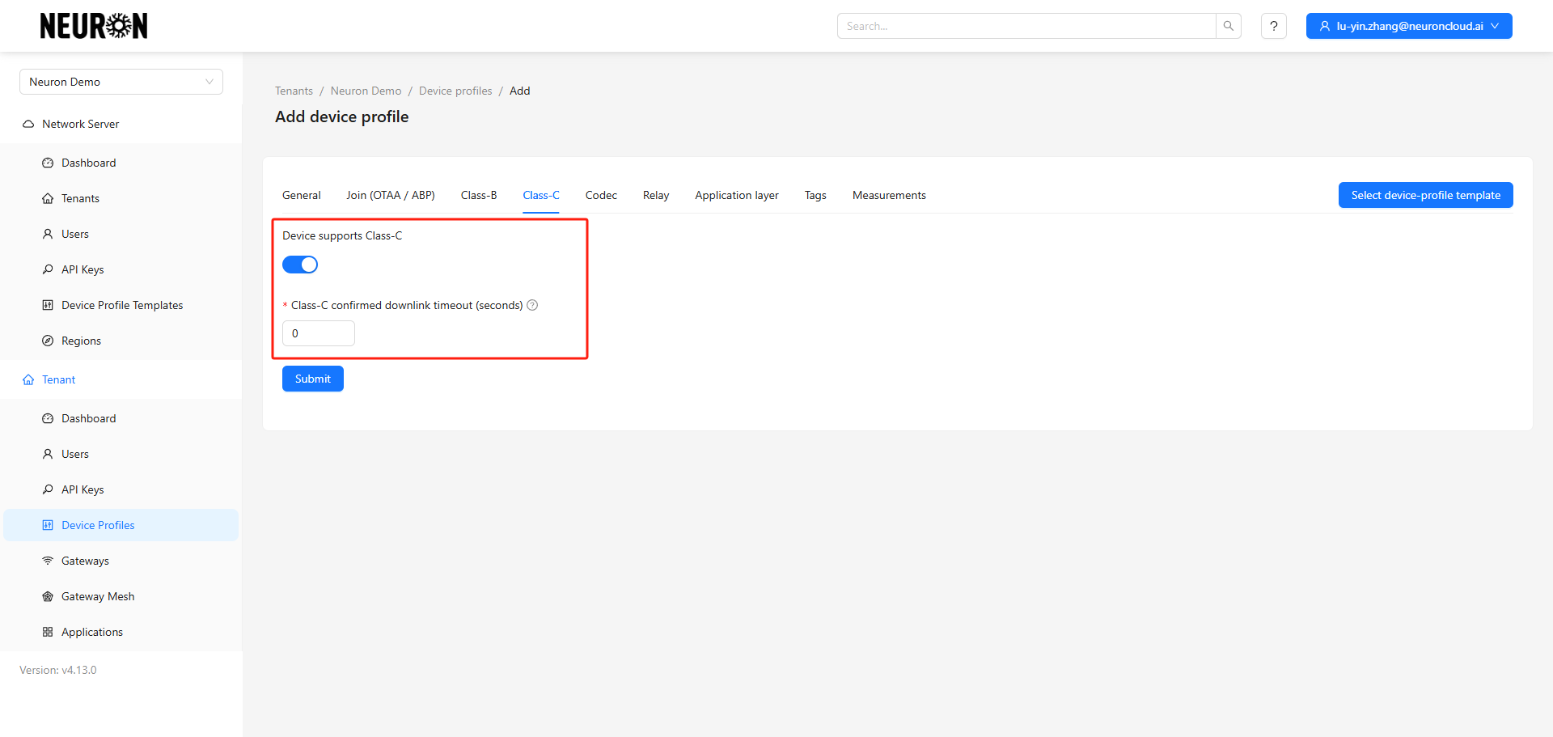The image size is (1553, 737).
Task: Open Gateway Mesh in sidebar
Action: pyautogui.click(x=121, y=596)
